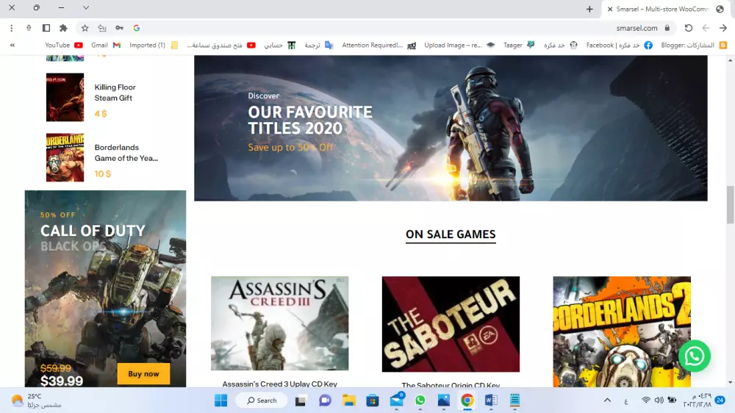Open Microsoft Word from taskbar
Image resolution: width=735 pixels, height=413 pixels.
491,401
